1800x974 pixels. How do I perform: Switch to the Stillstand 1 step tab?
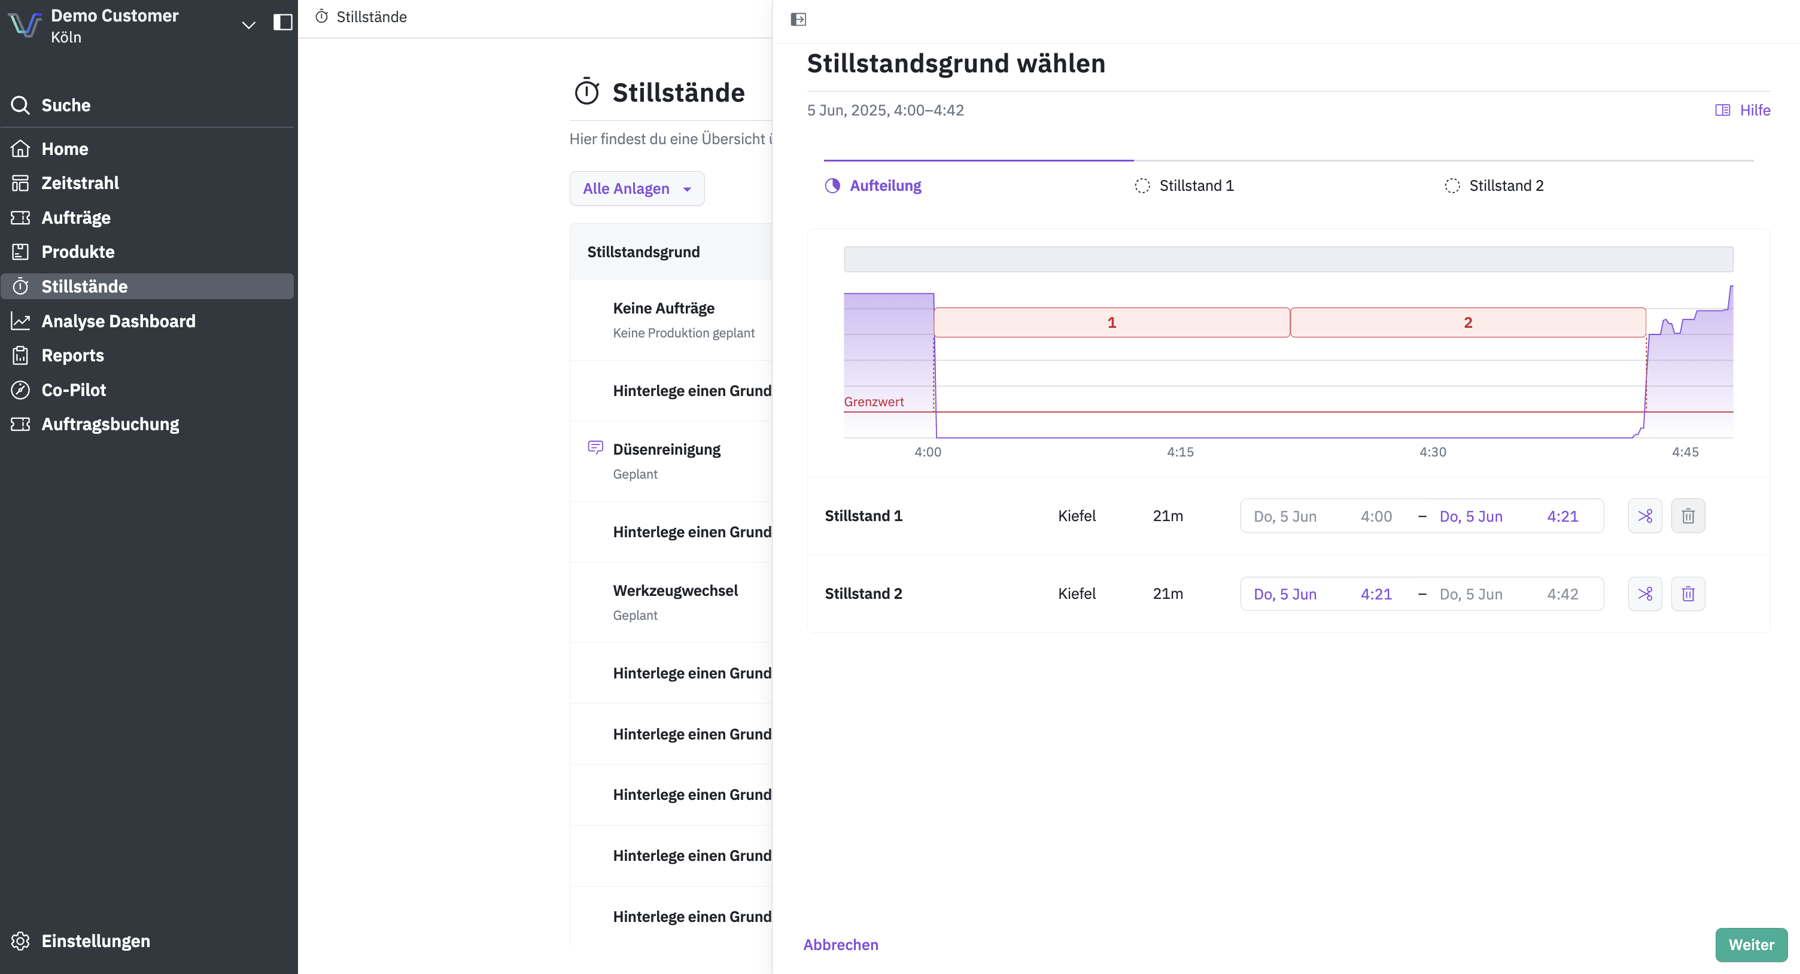pos(1196,186)
